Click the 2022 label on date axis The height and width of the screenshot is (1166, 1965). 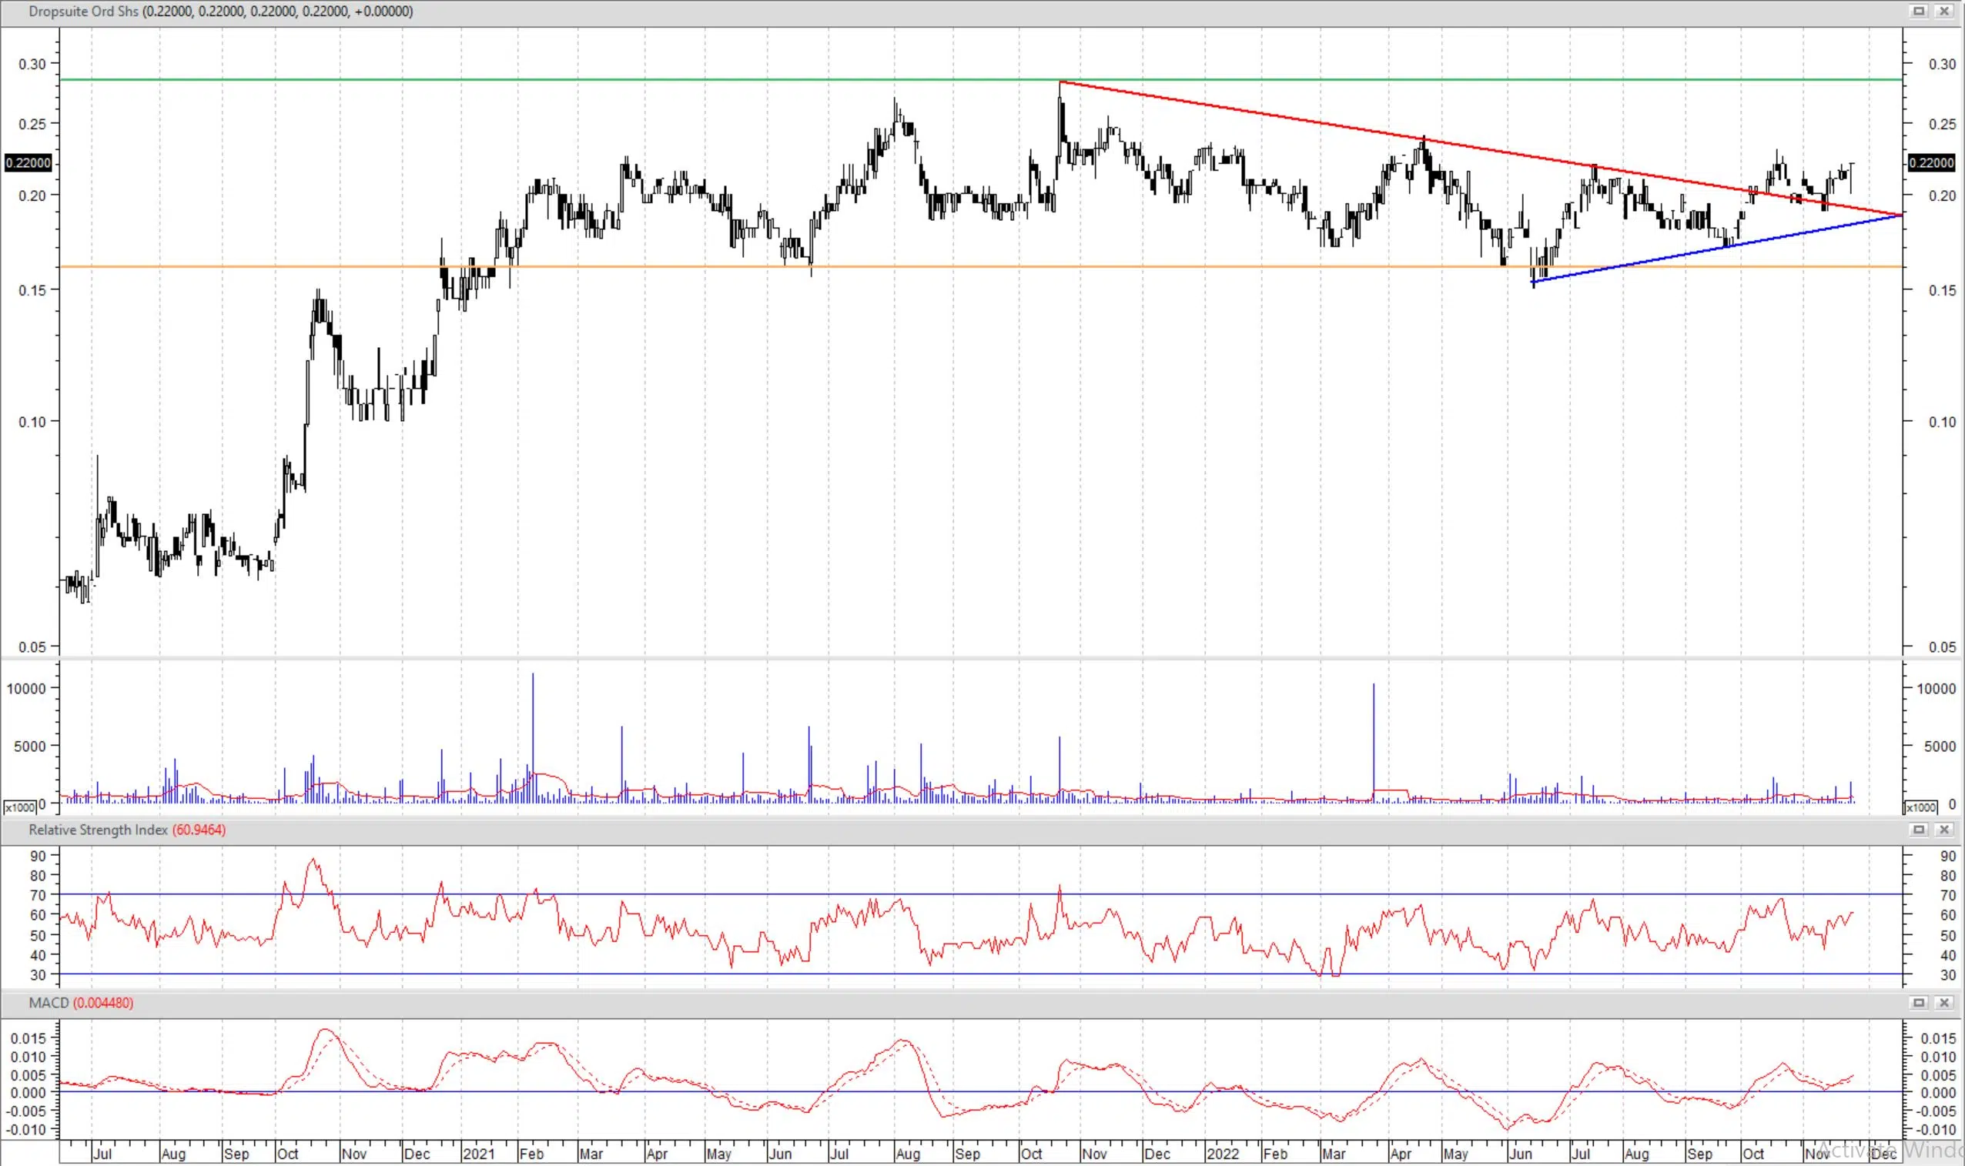1222,1154
